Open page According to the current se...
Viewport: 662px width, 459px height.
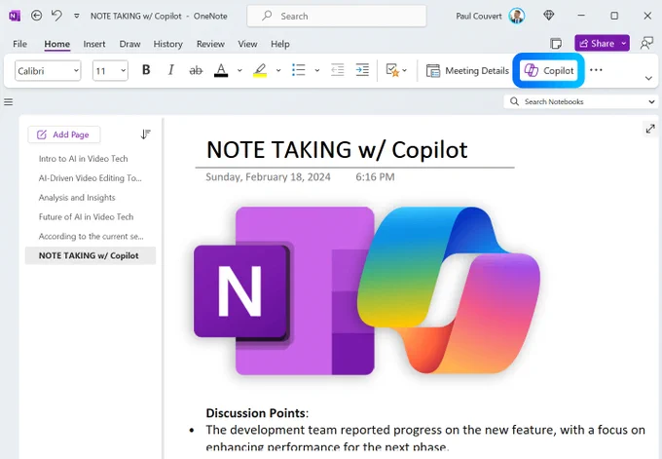pos(91,236)
